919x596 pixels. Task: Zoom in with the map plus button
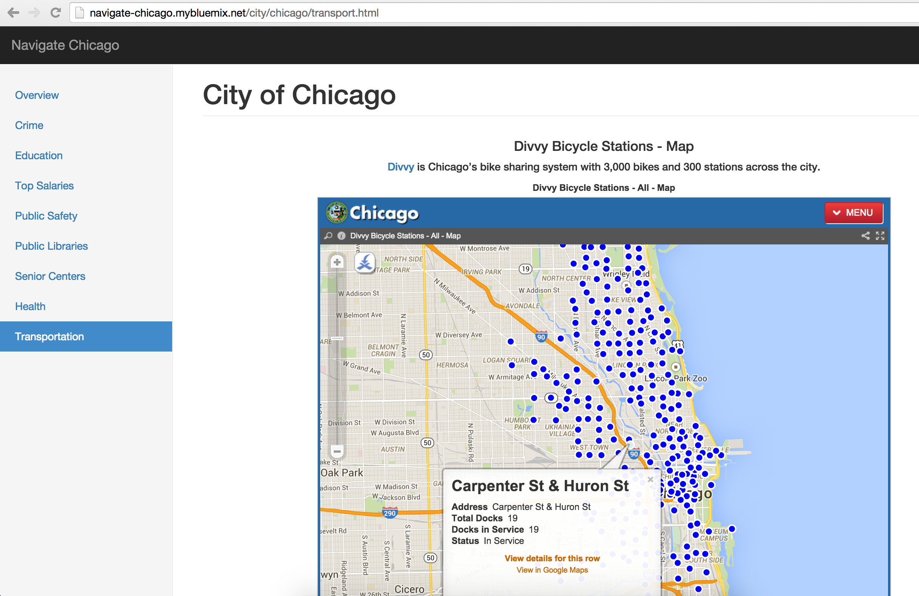pyautogui.click(x=337, y=262)
